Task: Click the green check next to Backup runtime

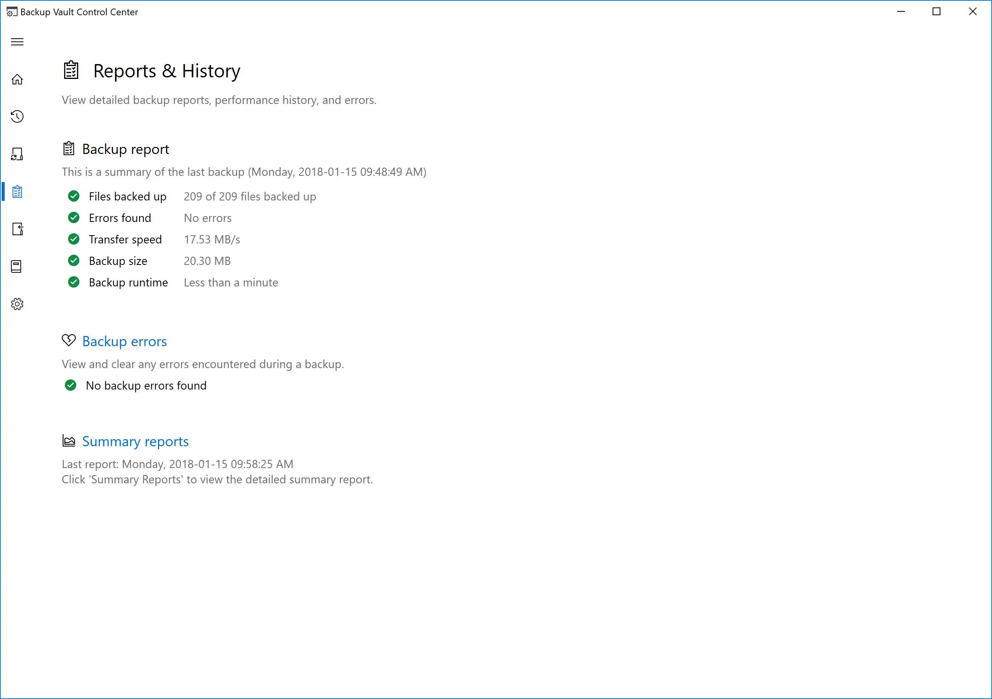Action: click(74, 282)
